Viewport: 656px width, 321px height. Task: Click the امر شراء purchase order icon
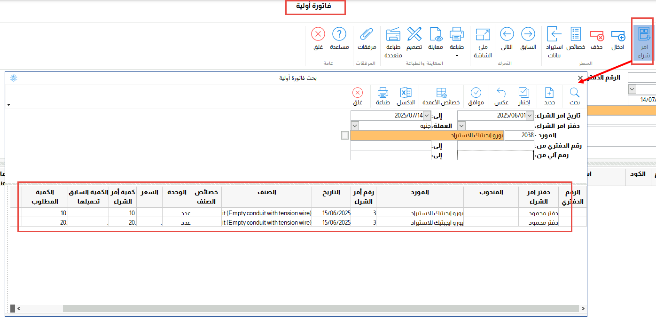[644, 43]
